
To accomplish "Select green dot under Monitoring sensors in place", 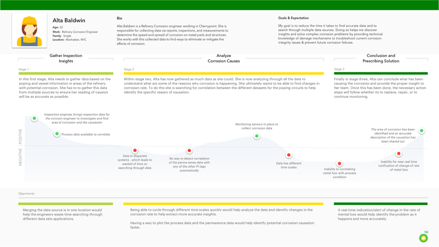I will pyautogui.click(x=257, y=136).
